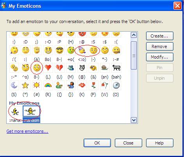
Task: Click the scroll up arrow of emoticon list
Action: [x=134, y=35]
